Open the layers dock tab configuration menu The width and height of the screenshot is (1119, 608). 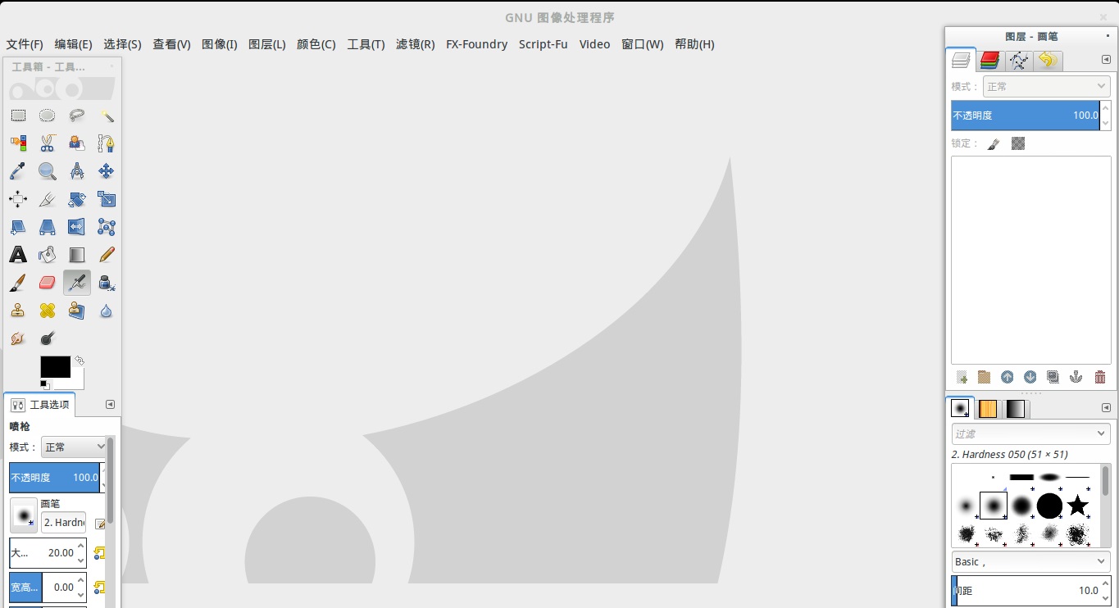coord(1106,60)
